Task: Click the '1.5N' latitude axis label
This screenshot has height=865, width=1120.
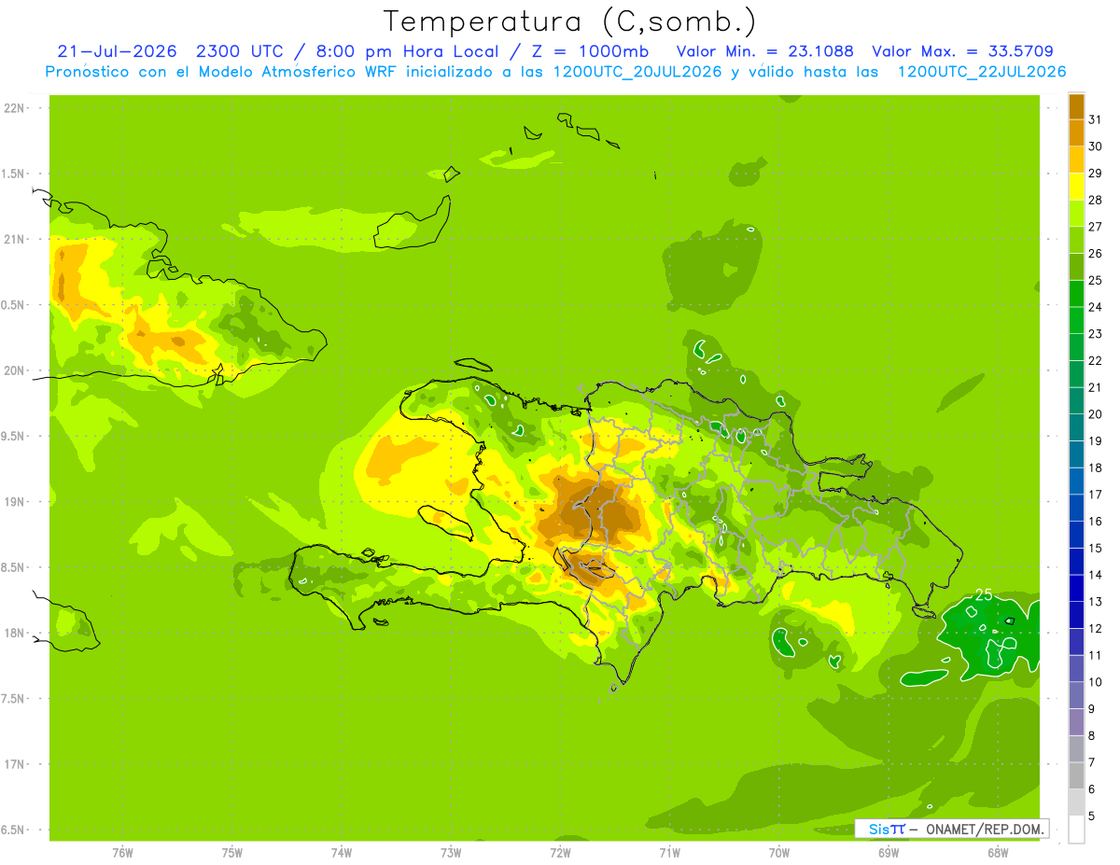Action: [13, 174]
